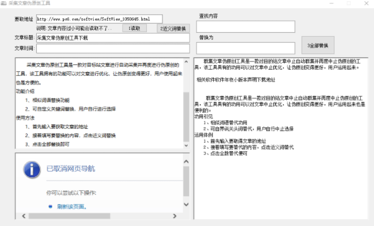Screen dimensions: 374x226
Task: Click into the 文章标题 text field
Action: 113,38
